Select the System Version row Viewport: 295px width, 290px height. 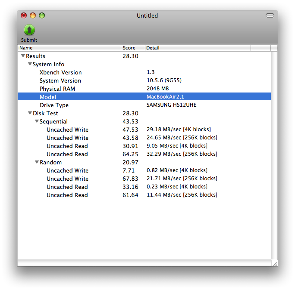coord(144,80)
